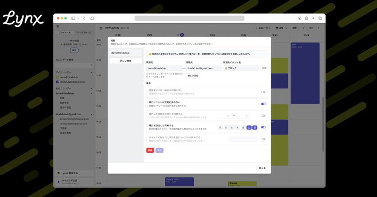Open a new tab with the plus icon

313,18
